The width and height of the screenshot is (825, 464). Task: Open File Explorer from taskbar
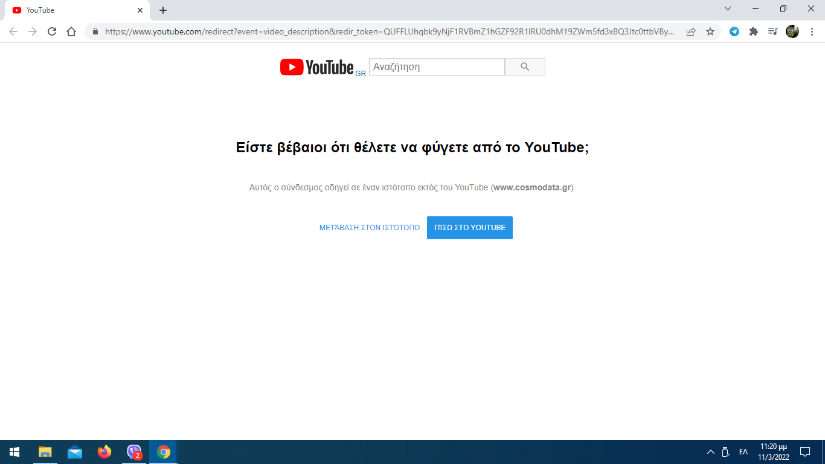click(45, 452)
